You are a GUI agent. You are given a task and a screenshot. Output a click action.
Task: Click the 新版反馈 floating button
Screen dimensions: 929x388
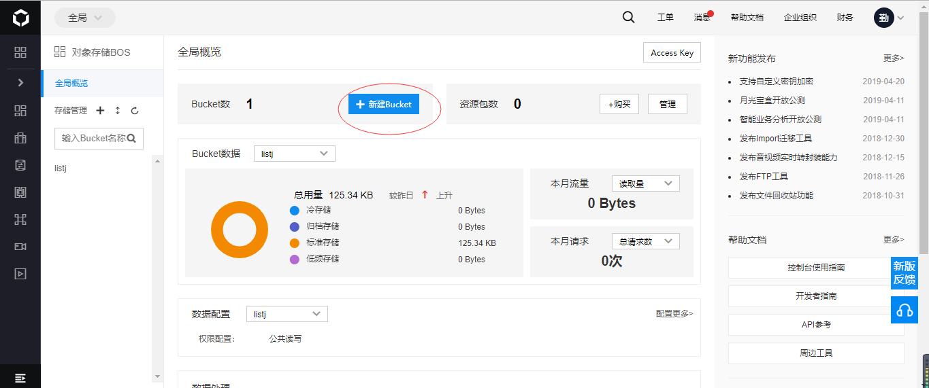904,273
